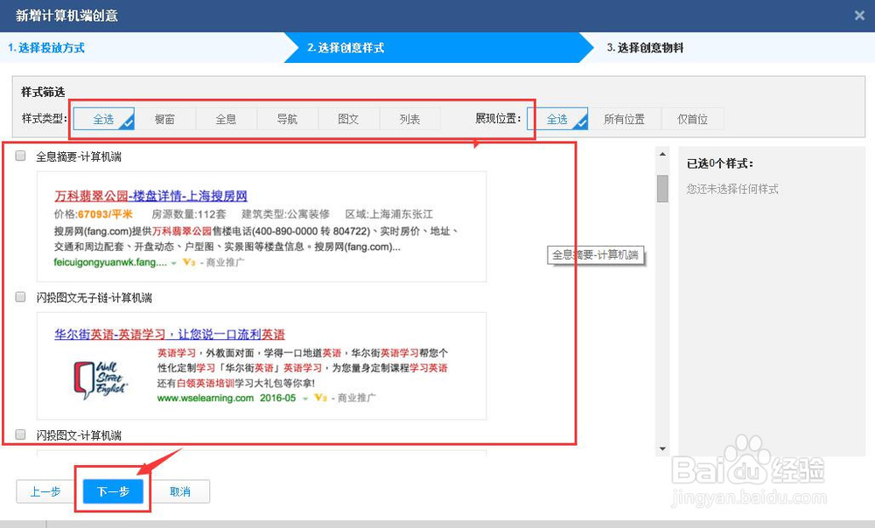Viewport: 875px width, 528px height.
Task: Select the 导航 style type filter
Action: pos(288,118)
